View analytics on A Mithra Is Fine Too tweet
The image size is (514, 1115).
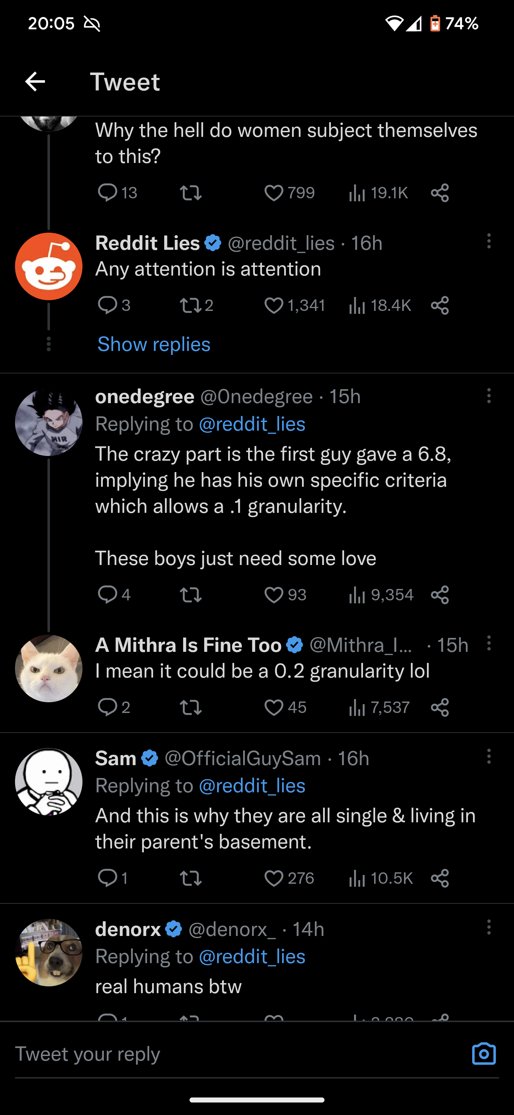click(357, 707)
